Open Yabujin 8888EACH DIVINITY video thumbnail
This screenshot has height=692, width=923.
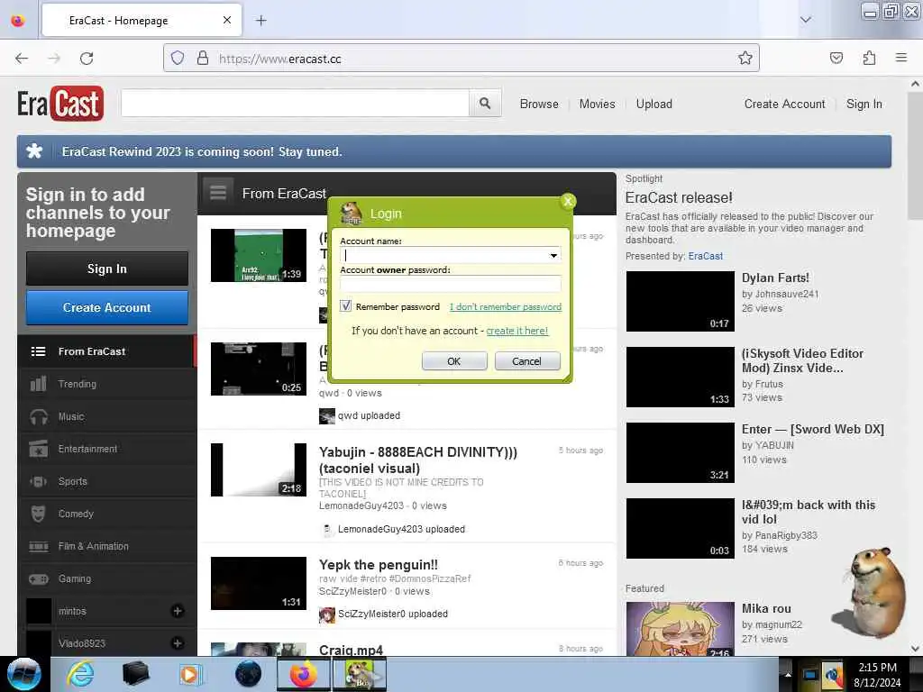259,469
